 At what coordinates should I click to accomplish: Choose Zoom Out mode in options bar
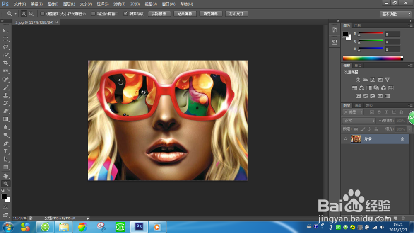pos(31,14)
